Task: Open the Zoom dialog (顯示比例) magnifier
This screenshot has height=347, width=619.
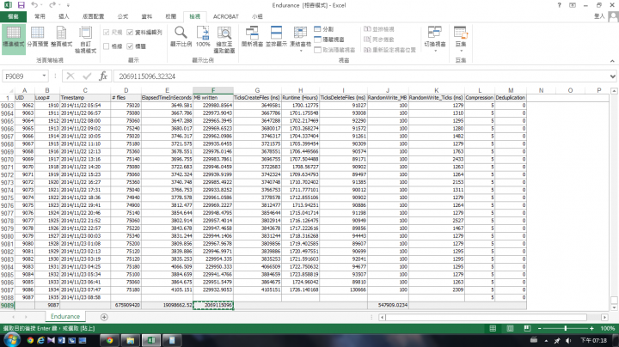Action: tap(181, 37)
